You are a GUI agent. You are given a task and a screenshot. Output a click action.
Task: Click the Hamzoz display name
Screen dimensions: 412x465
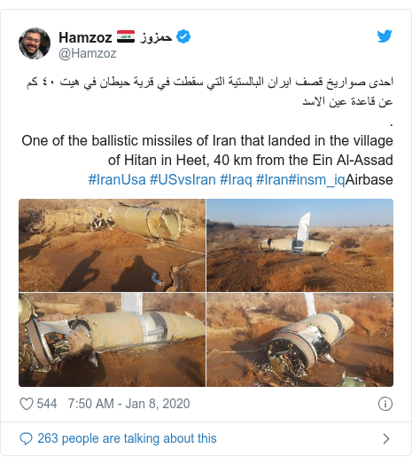click(85, 37)
